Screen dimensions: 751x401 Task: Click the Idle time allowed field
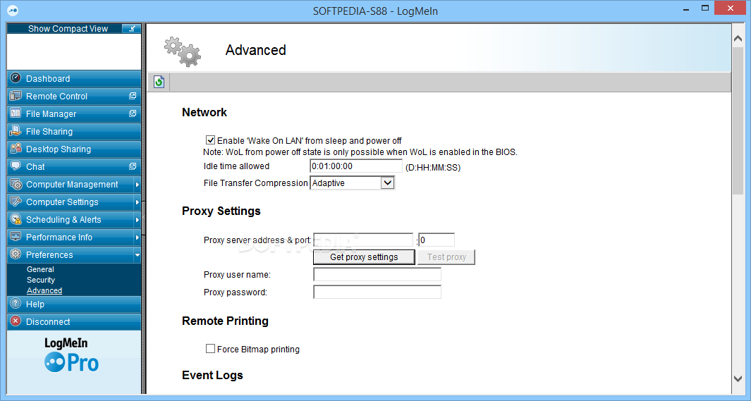point(356,166)
